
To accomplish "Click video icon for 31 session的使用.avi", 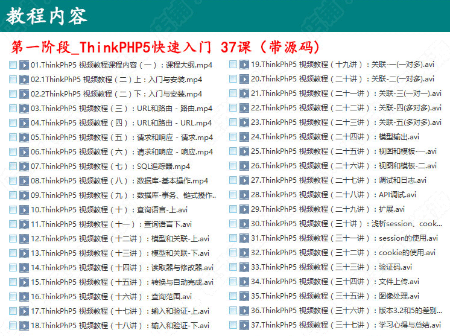I will [244, 238].
